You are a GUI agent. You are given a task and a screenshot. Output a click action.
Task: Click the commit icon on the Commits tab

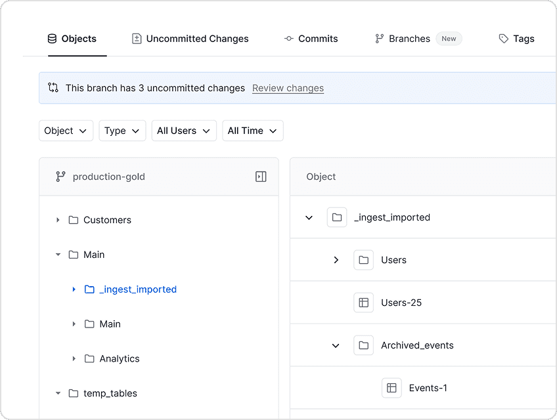[x=289, y=39]
